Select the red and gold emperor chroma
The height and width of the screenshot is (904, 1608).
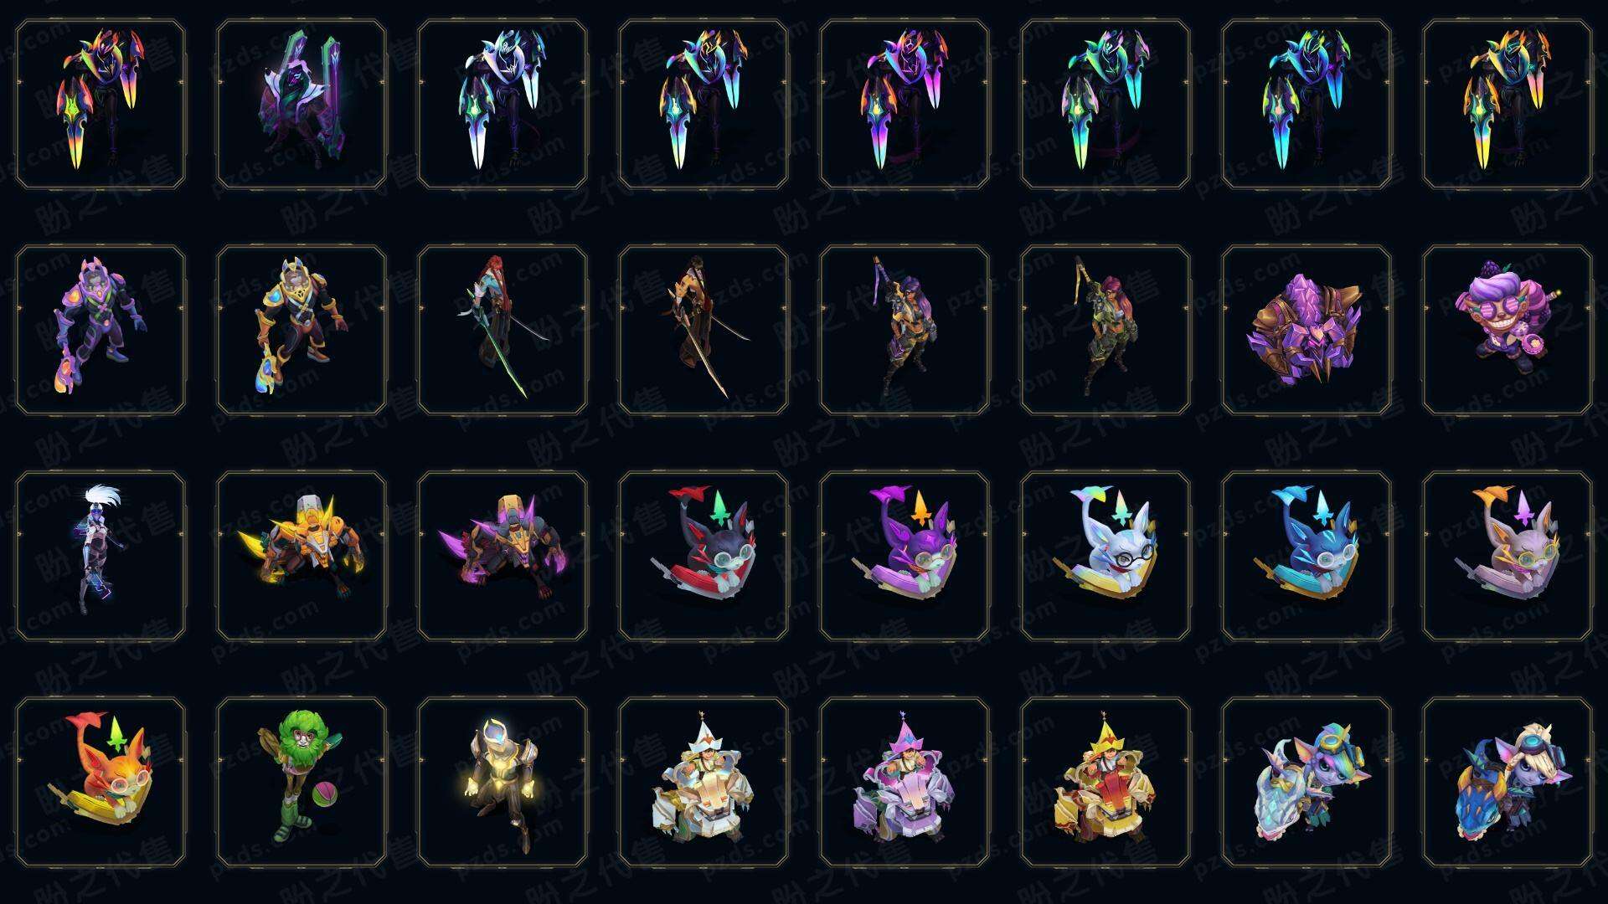(x=1105, y=782)
